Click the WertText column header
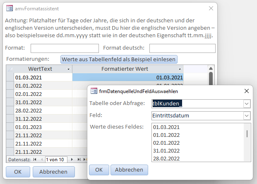The height and width of the screenshot is (184, 257). click(x=43, y=69)
